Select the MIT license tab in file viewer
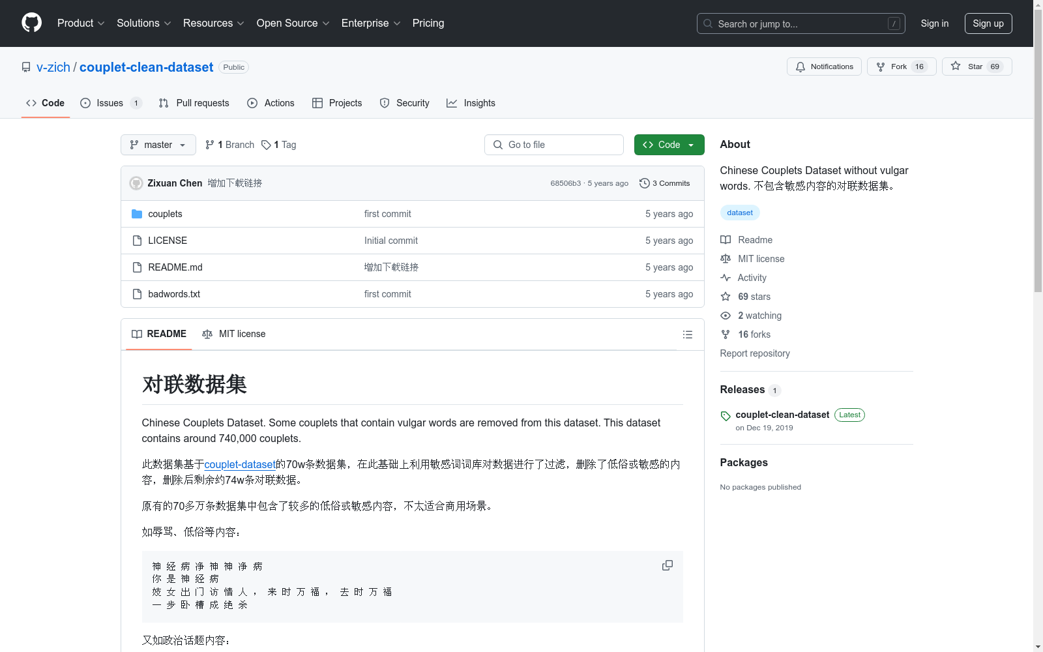The width and height of the screenshot is (1043, 652). pyautogui.click(x=234, y=334)
